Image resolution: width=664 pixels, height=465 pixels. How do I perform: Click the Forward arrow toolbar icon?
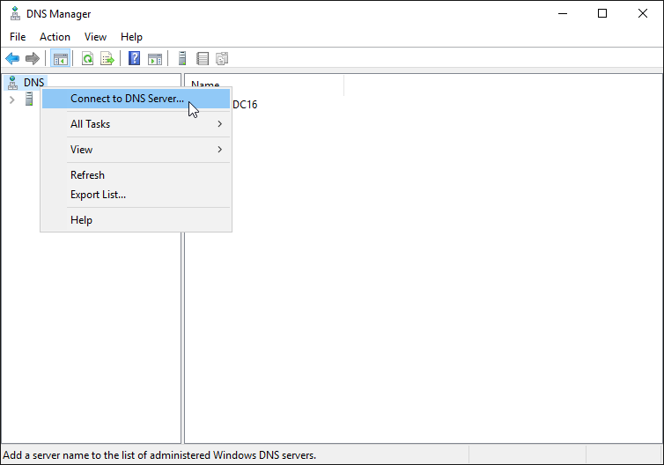[x=33, y=58]
